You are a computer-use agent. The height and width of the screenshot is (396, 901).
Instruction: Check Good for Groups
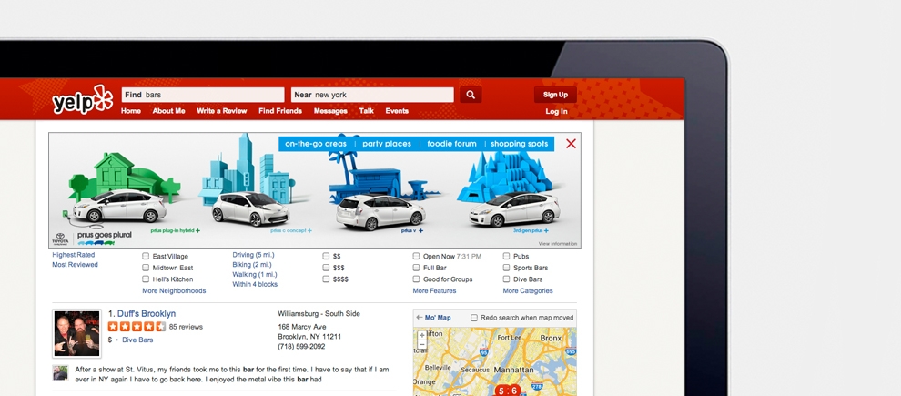[416, 279]
